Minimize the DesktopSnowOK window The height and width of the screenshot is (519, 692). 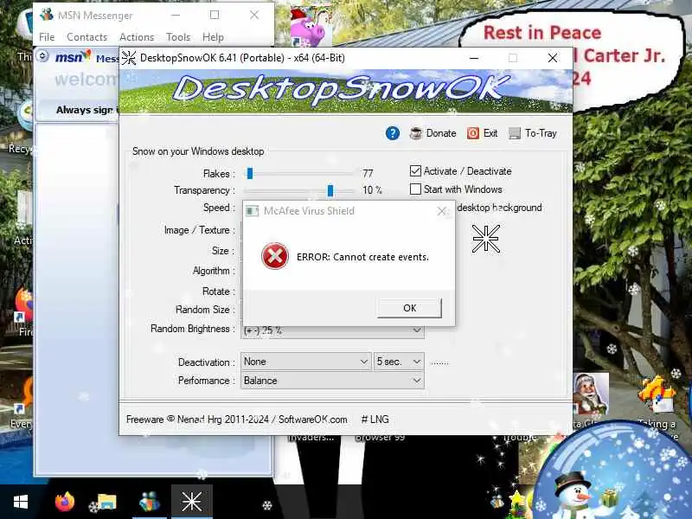pyautogui.click(x=474, y=58)
